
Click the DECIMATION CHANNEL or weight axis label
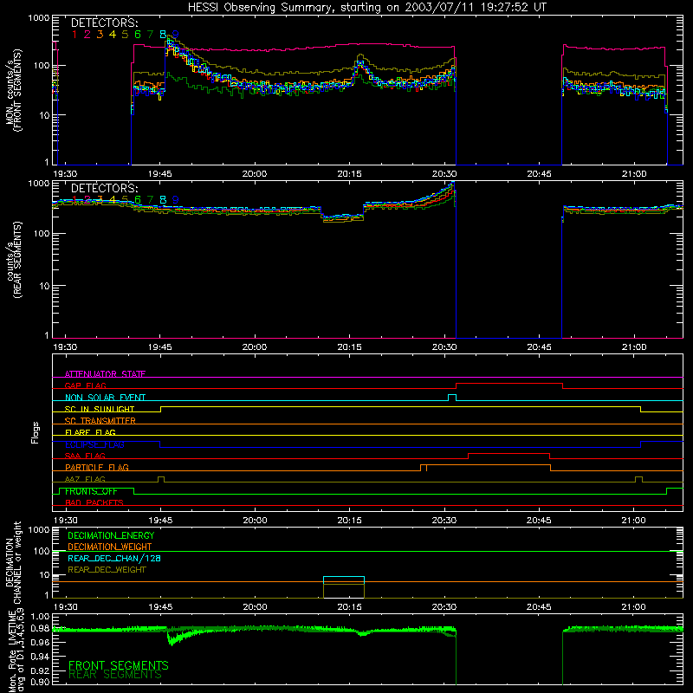(13, 562)
